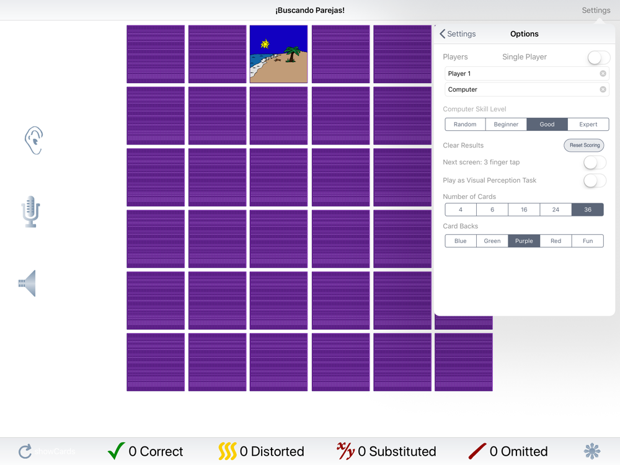The image size is (620, 465).
Task: Clear the Computer name field
Action: [x=603, y=89]
